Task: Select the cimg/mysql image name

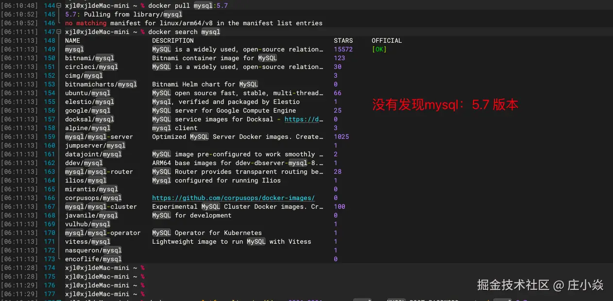Action: tap(84, 76)
